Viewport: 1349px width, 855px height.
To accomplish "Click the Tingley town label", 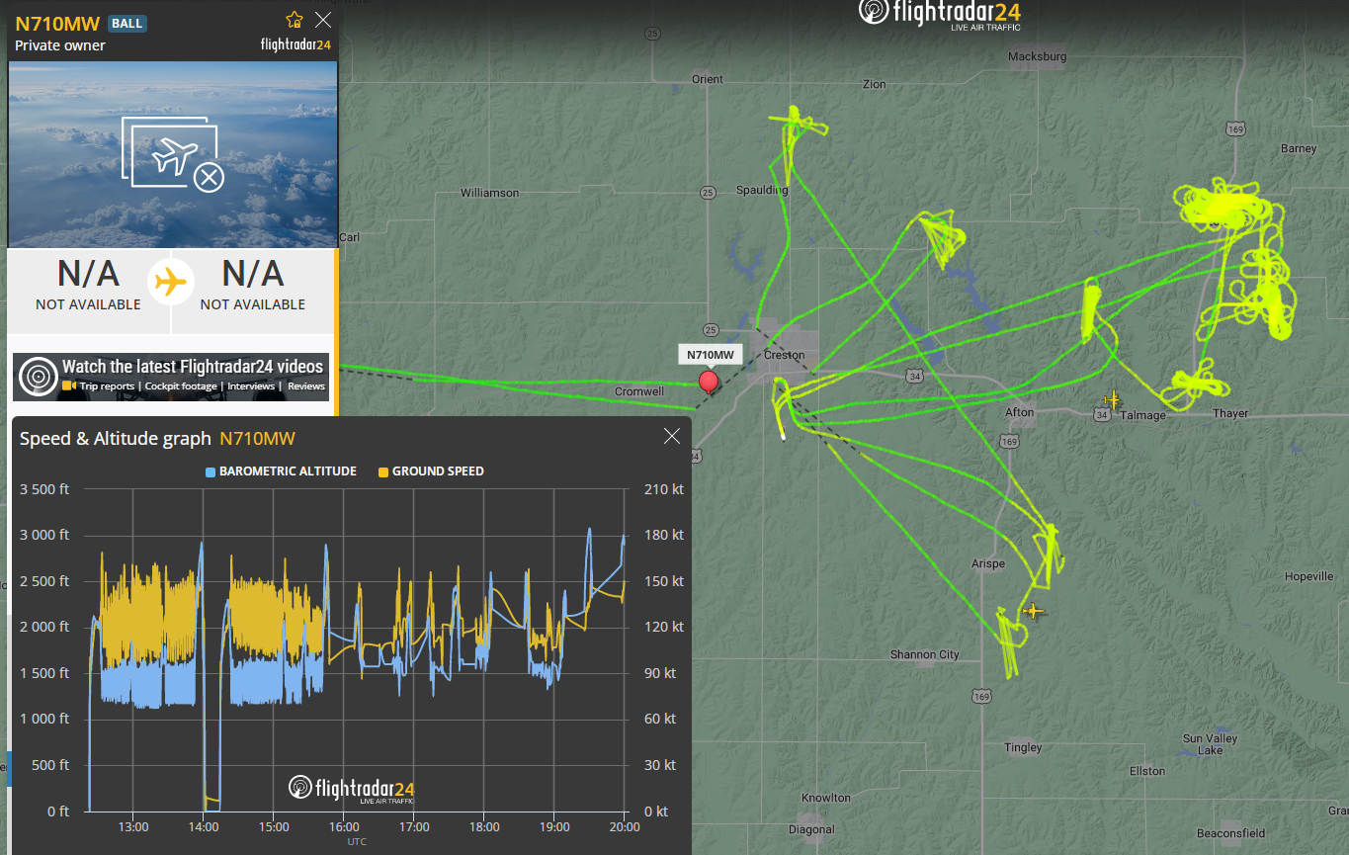I will click(1023, 747).
